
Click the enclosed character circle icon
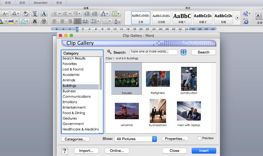click(43, 21)
